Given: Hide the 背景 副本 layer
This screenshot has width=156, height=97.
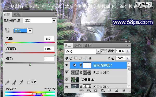Looking at the screenshot, I should 67,80.
